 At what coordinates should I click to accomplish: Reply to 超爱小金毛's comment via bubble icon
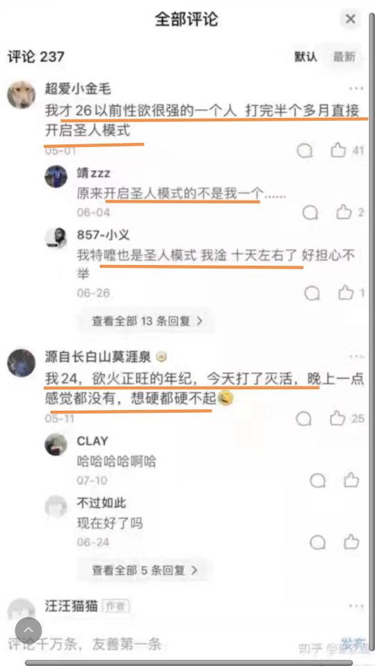click(304, 151)
